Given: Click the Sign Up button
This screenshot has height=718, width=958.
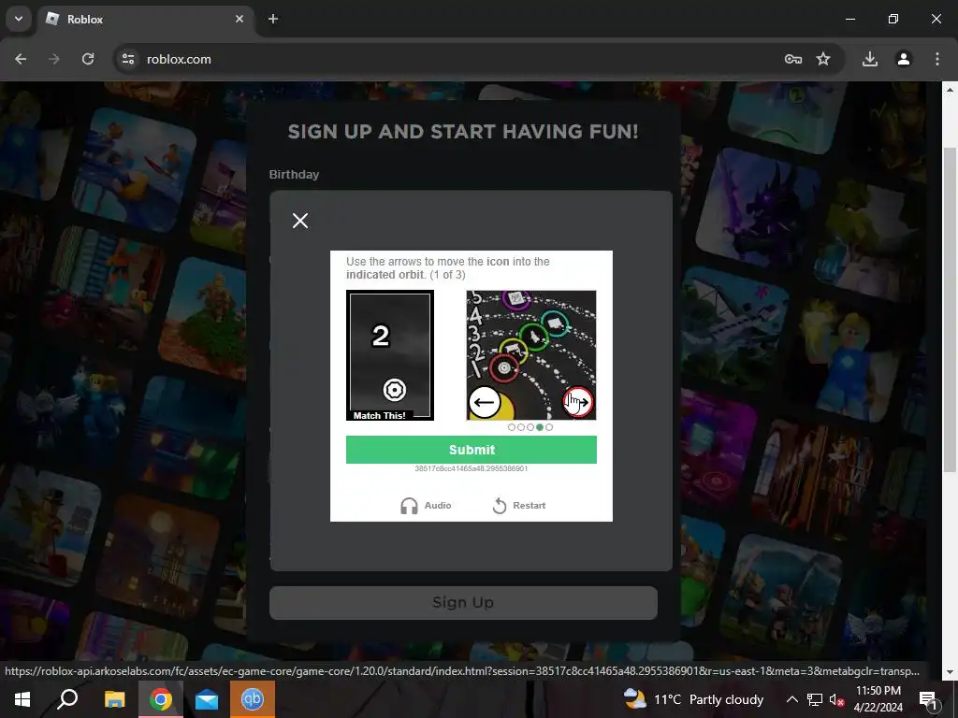Looking at the screenshot, I should tap(463, 603).
